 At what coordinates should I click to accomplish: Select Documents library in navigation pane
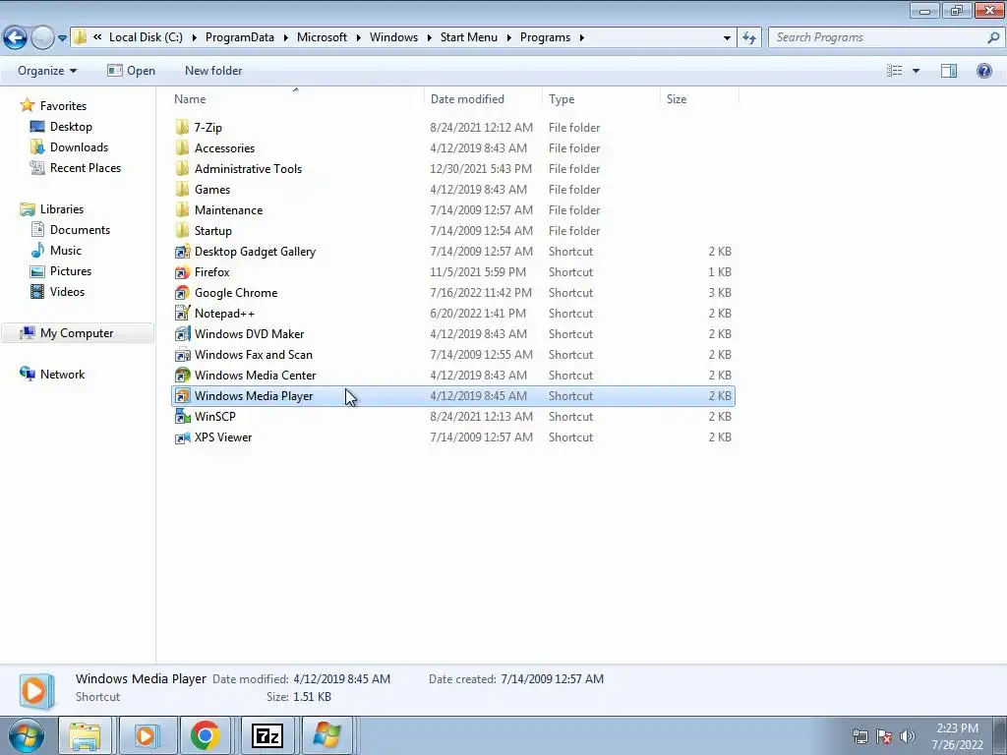coord(81,230)
